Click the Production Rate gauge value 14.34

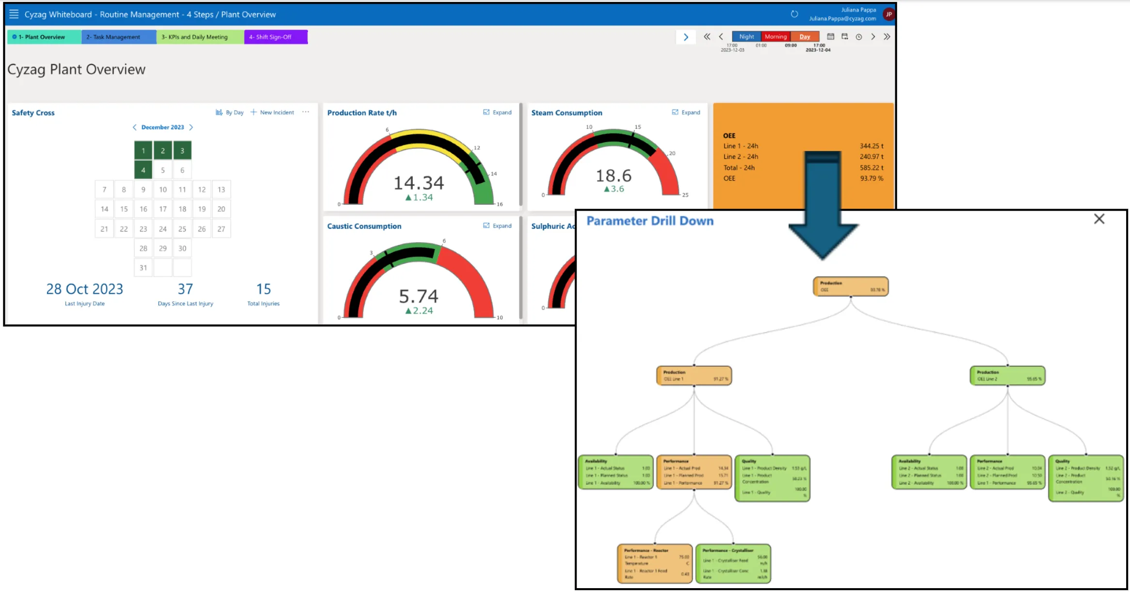(x=419, y=183)
